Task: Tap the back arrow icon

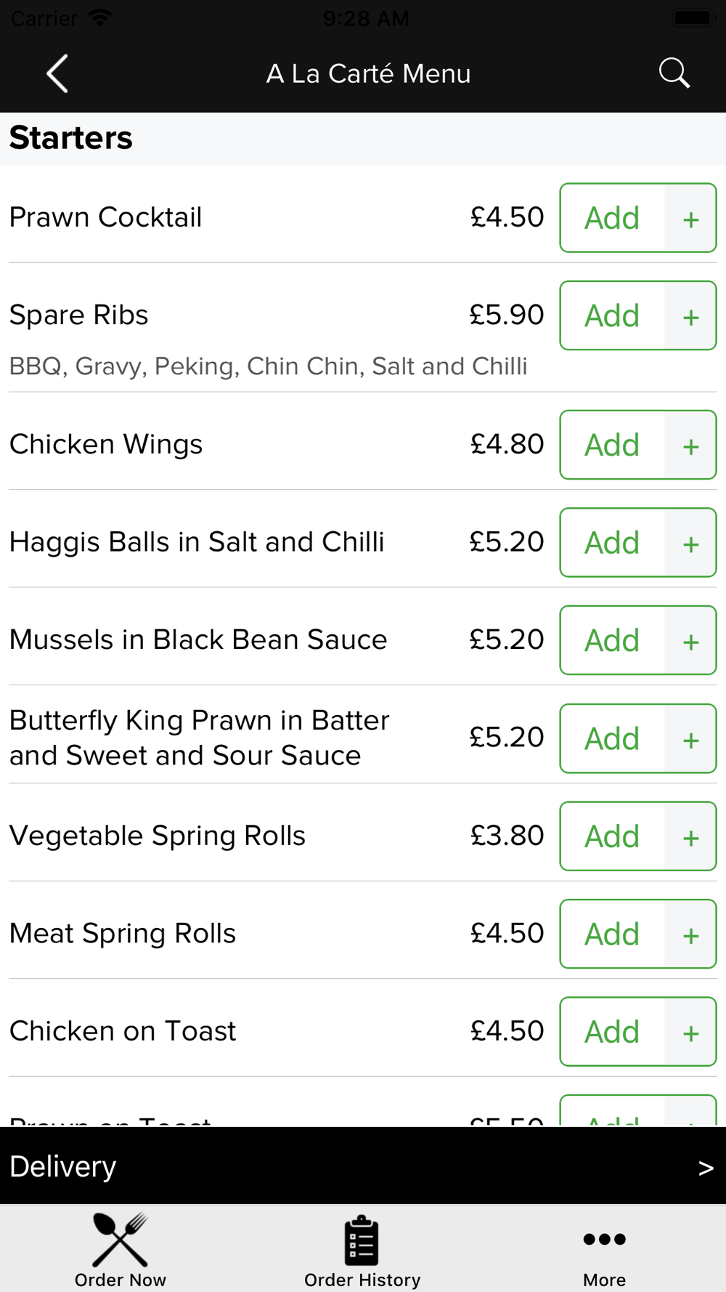Action: click(57, 73)
